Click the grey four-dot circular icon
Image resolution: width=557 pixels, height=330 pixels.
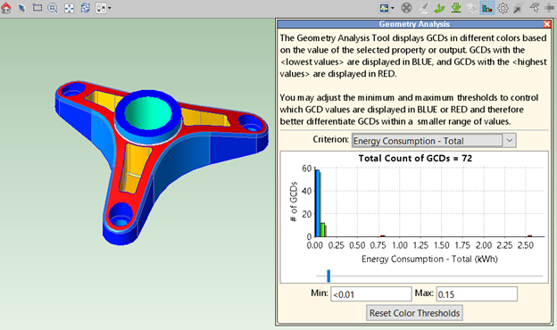pos(406,8)
